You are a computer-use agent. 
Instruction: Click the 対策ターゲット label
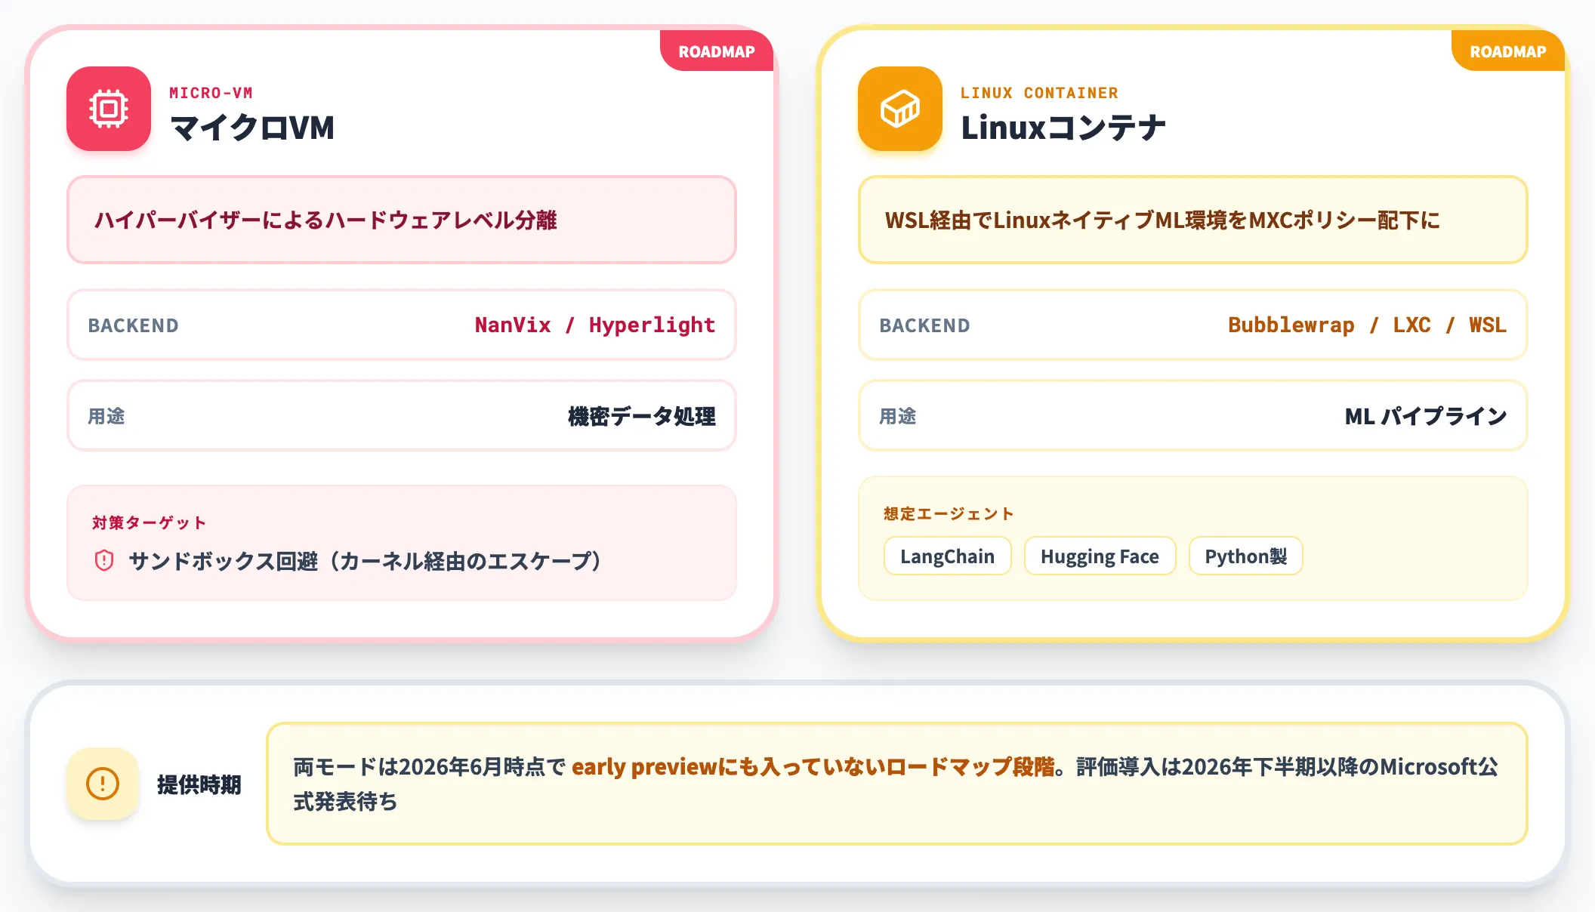[149, 522]
